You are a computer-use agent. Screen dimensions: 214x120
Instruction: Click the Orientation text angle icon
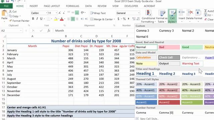pos(82,13)
